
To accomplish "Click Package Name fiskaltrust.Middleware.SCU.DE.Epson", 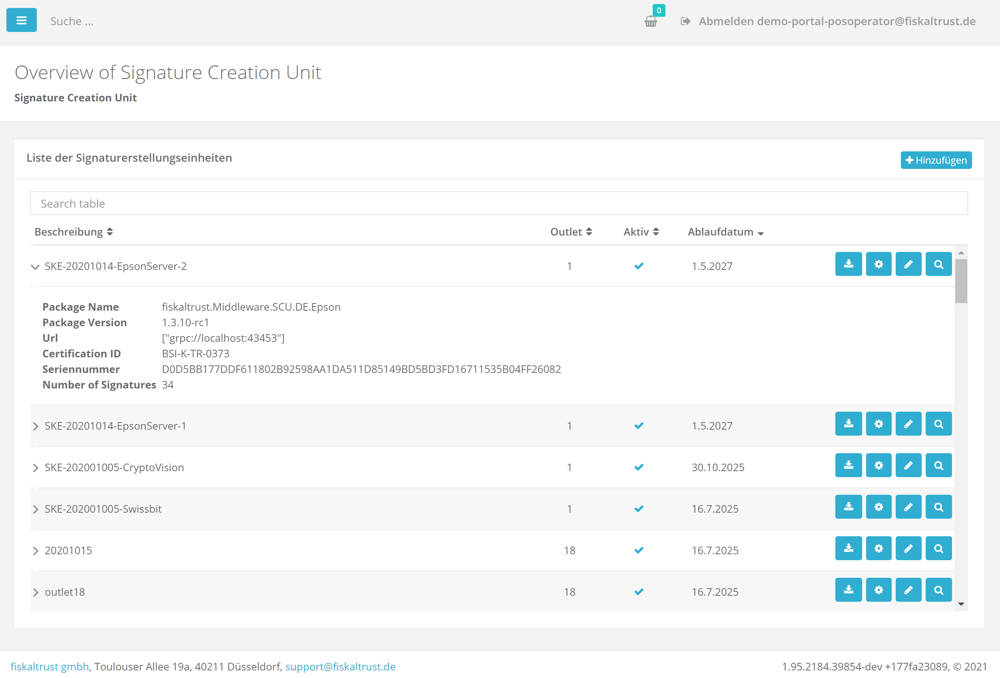I will click(251, 307).
